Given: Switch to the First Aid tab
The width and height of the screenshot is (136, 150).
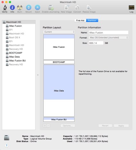Looking at the screenshot, I should click(80, 21).
